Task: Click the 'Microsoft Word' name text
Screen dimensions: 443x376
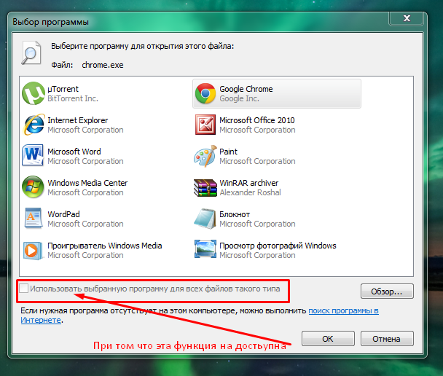Action: 74,152
